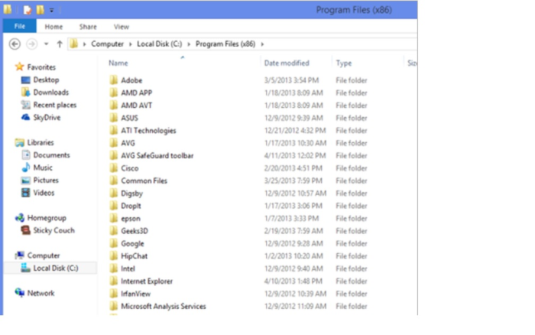
Task: Select Downloads in the navigation pane
Action: coord(51,93)
